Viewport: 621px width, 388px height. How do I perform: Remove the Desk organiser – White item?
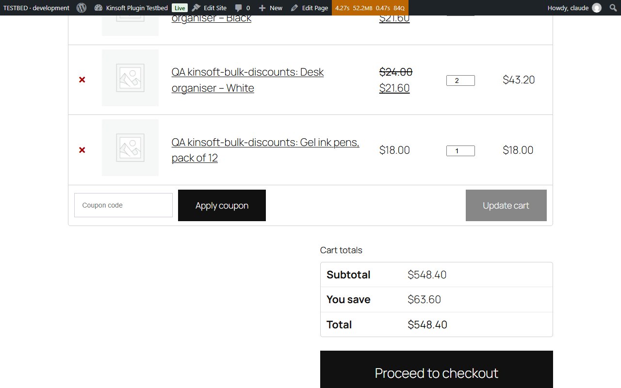click(x=82, y=80)
